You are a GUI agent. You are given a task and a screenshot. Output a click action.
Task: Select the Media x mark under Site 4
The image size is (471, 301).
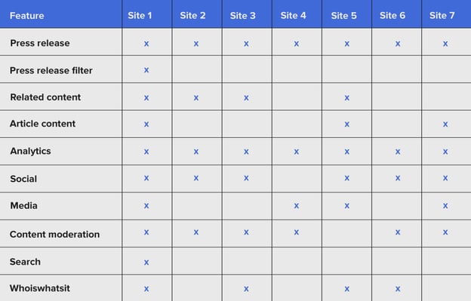296,206
